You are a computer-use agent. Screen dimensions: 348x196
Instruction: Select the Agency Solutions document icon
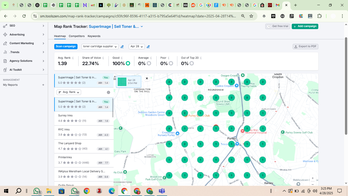pos(4,61)
